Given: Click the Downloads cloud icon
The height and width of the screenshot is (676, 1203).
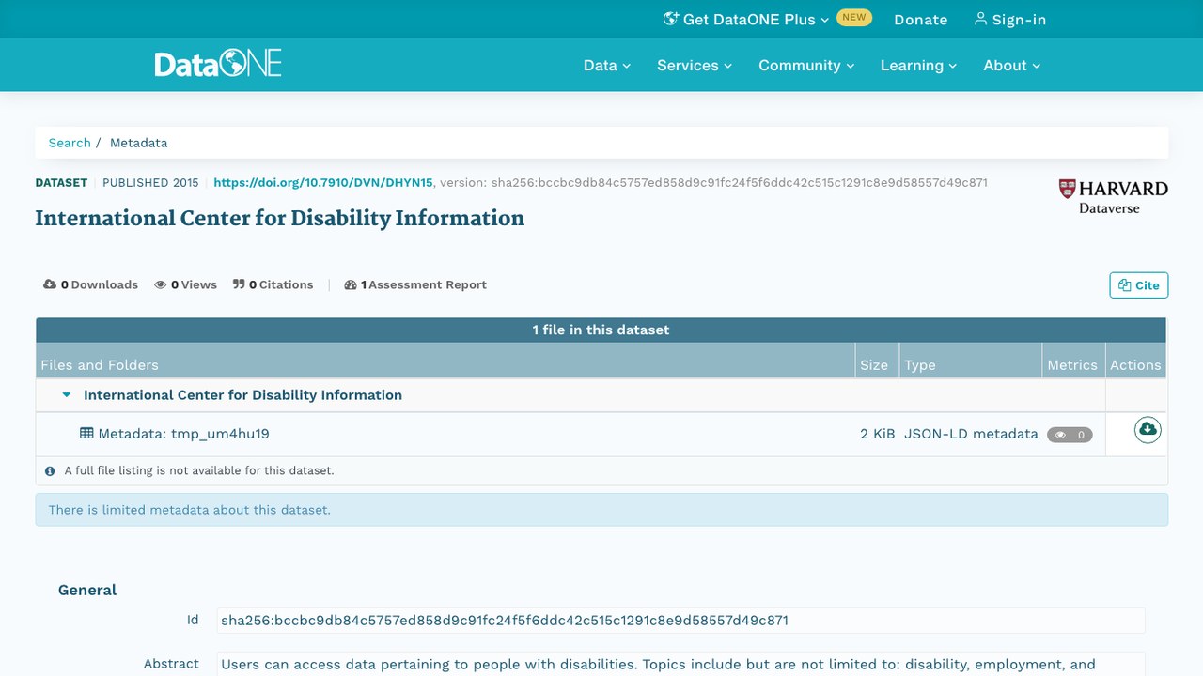Looking at the screenshot, I should [50, 284].
